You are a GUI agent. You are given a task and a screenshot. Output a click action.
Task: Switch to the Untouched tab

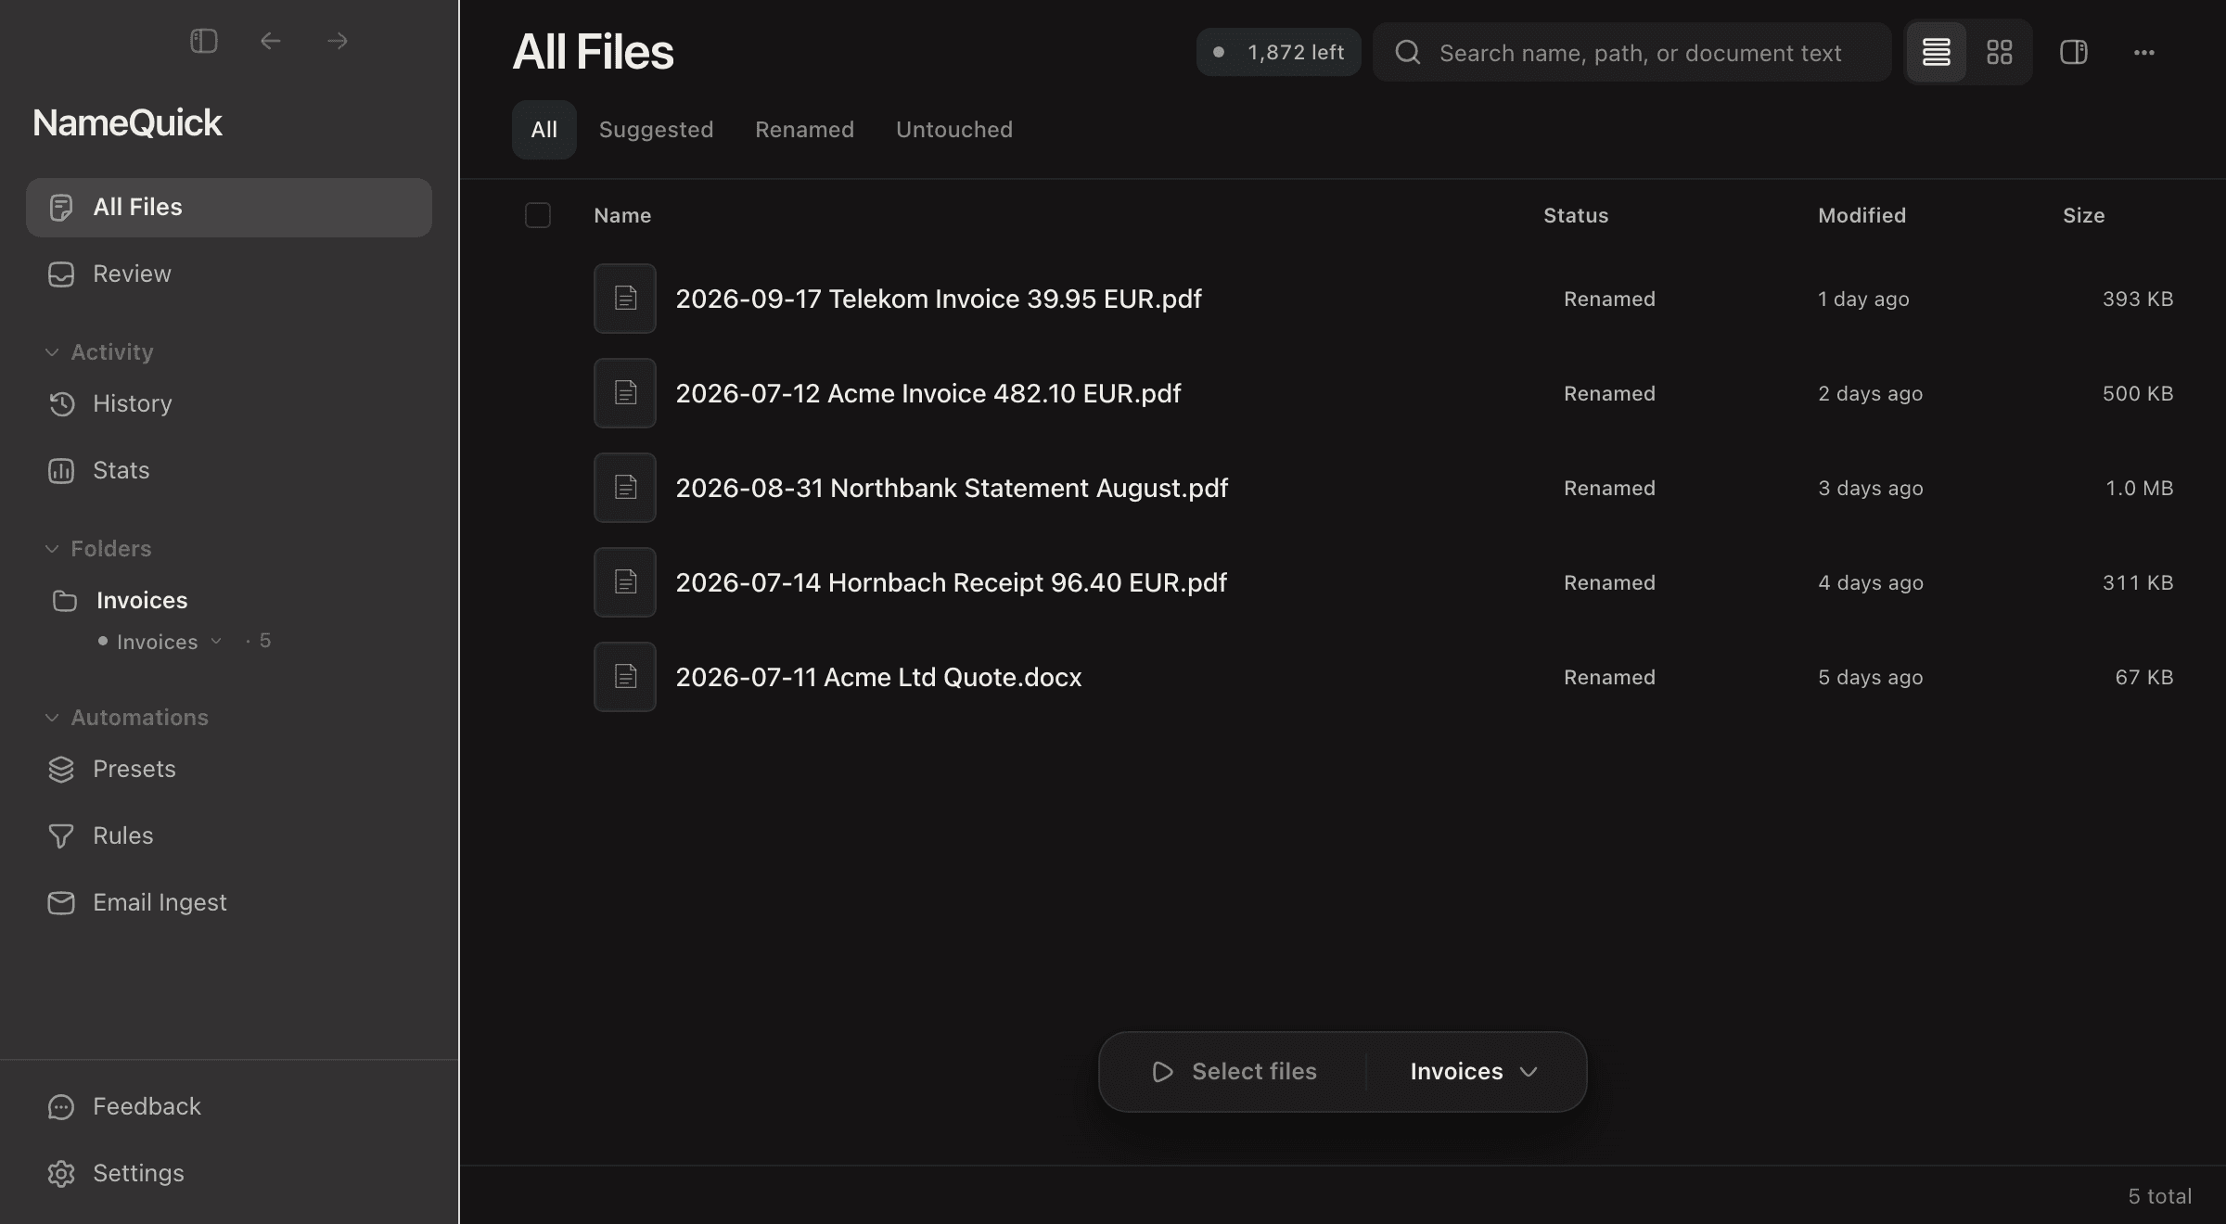(x=953, y=130)
